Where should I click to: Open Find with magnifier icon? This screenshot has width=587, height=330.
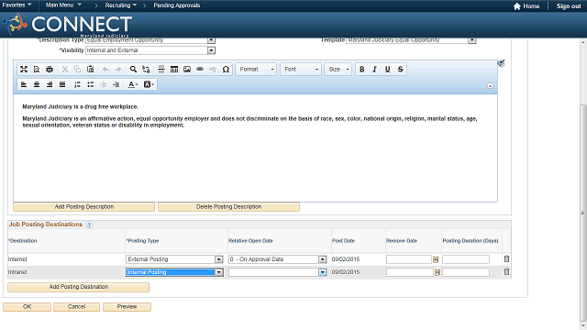tap(133, 70)
